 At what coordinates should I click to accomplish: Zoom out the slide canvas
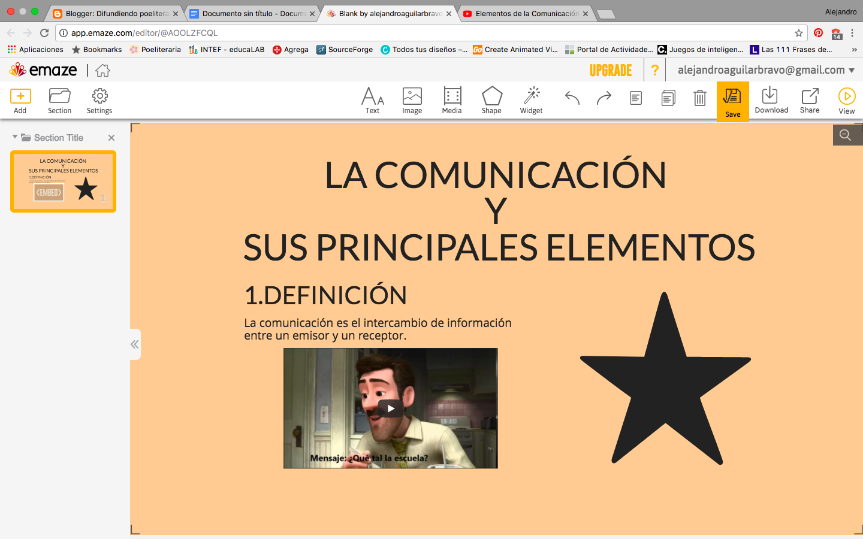point(846,135)
